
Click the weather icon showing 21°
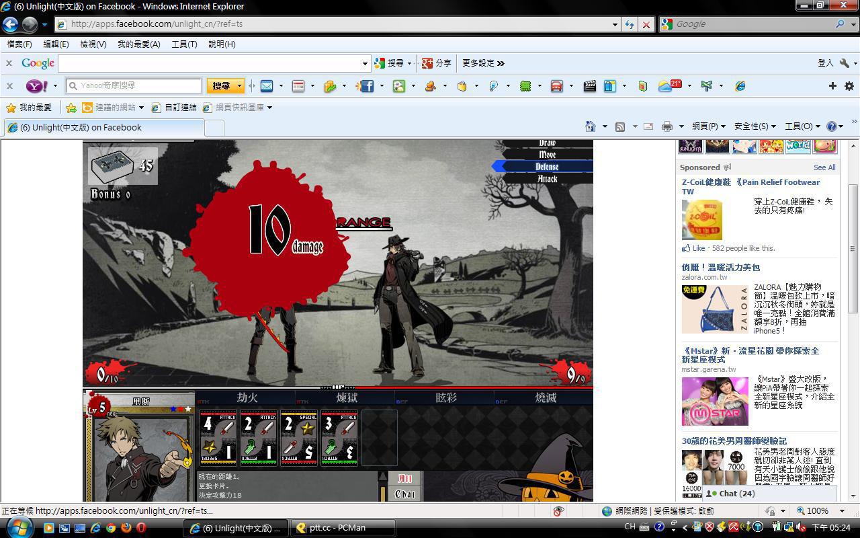669,86
